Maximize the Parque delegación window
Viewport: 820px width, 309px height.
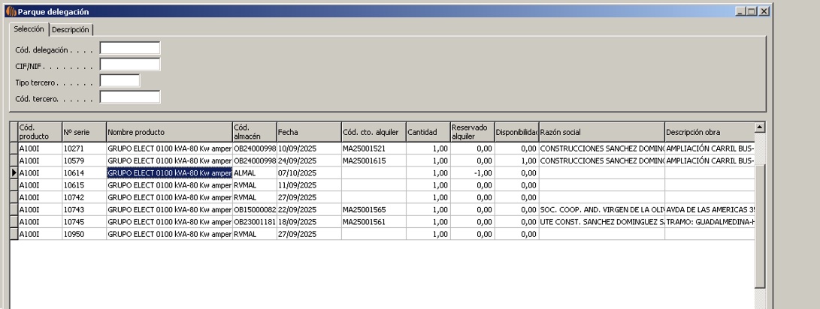[752, 12]
